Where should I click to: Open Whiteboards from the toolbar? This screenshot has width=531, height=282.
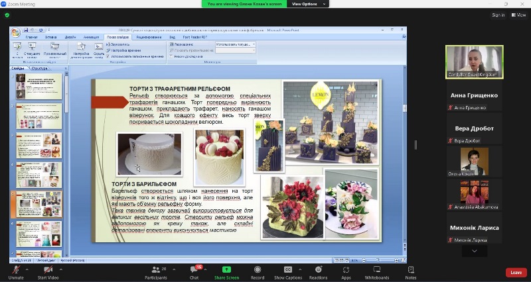pyautogui.click(x=377, y=270)
